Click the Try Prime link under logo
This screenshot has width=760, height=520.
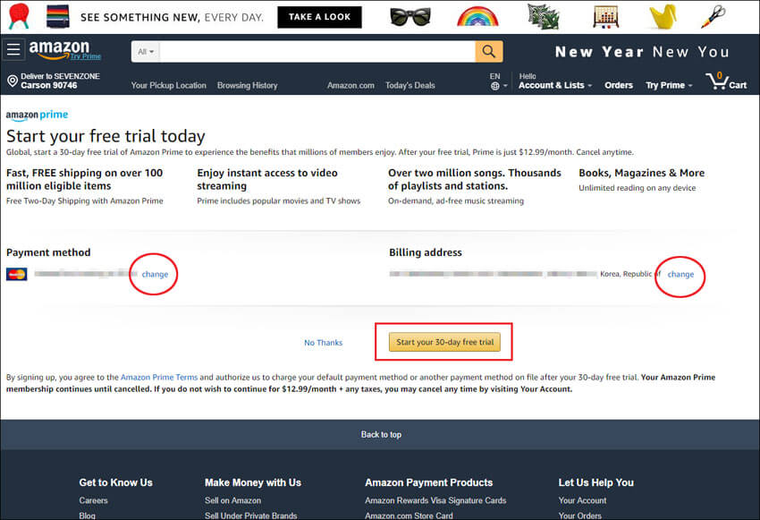click(85, 56)
